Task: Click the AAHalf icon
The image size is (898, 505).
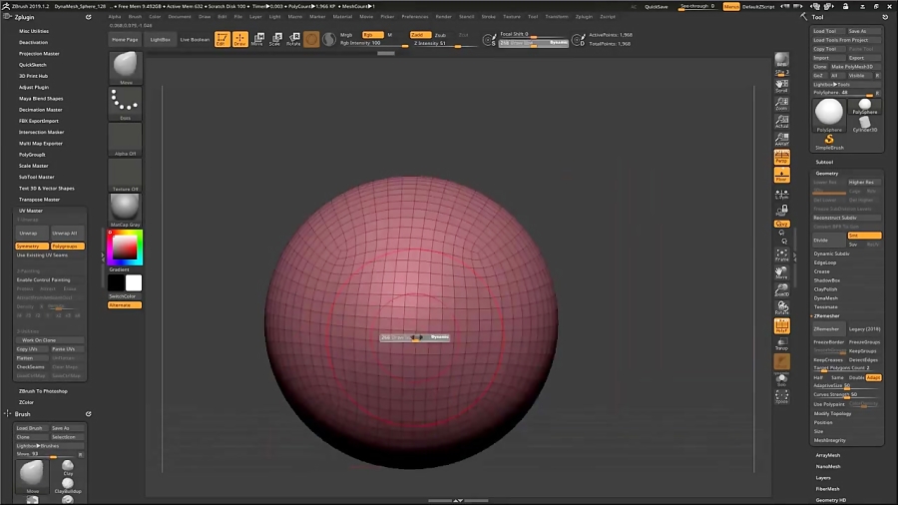Action: [x=781, y=139]
